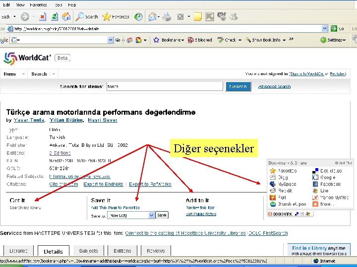Open Google toolbar Settings

coord(333,40)
